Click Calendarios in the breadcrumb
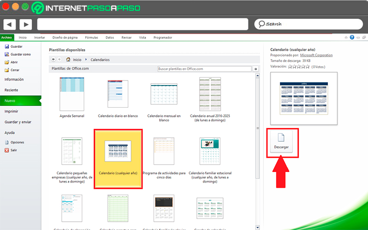This screenshot has width=368, height=230. click(100, 60)
